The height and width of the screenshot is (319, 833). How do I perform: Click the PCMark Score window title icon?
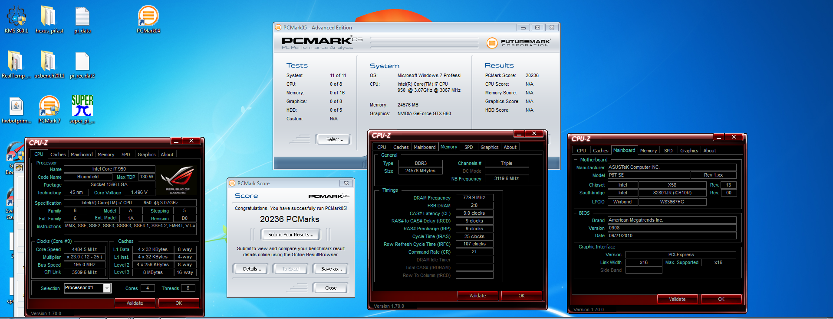pyautogui.click(x=232, y=183)
